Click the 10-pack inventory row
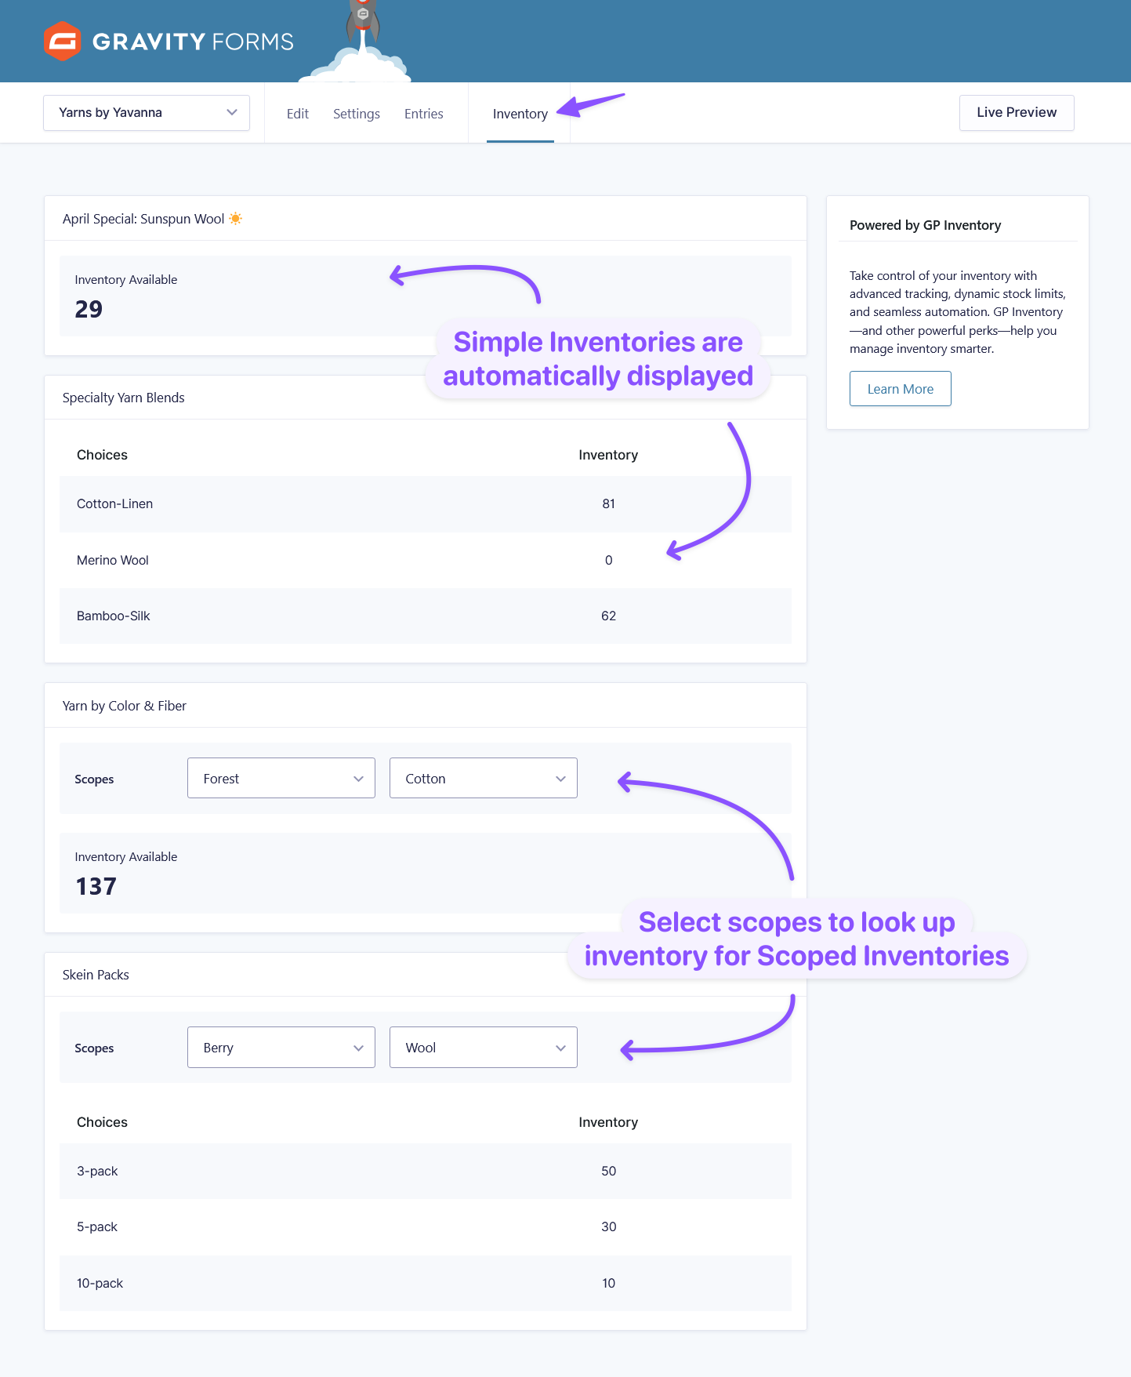Viewport: 1131px width, 1377px height. (426, 1283)
